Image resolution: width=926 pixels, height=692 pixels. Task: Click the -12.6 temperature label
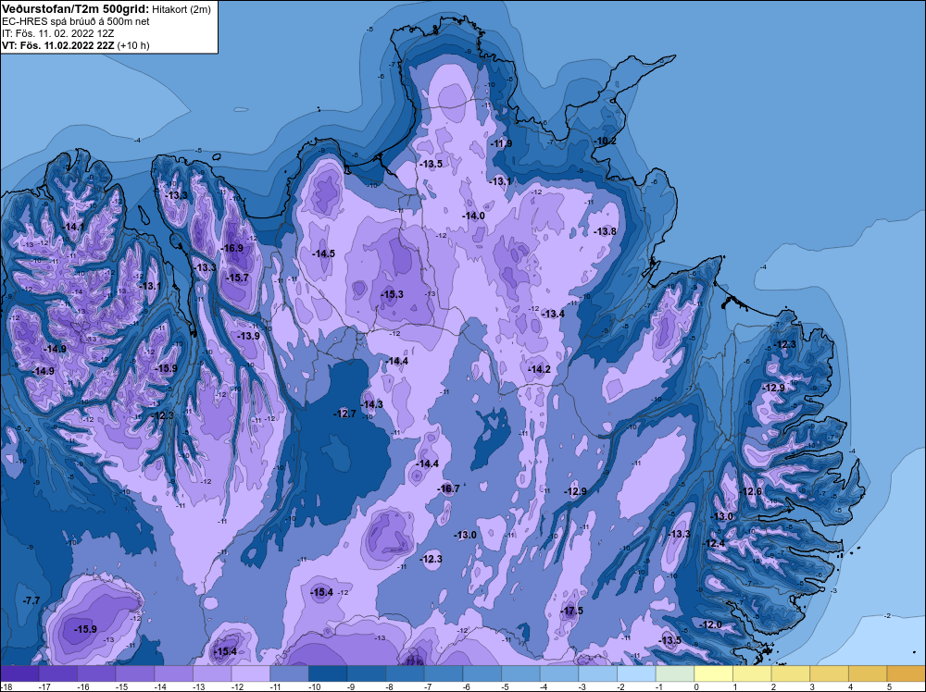[751, 492]
